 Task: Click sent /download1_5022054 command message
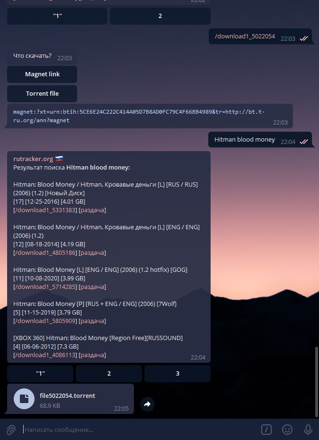pyautogui.click(x=245, y=36)
